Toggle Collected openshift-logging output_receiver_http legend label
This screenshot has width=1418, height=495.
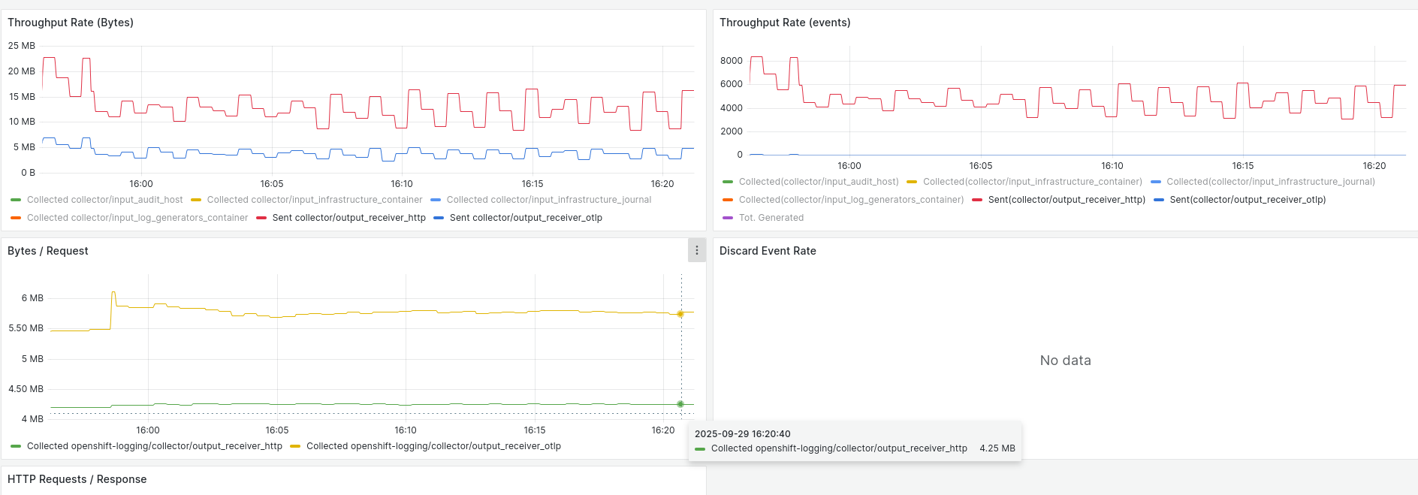[155, 446]
